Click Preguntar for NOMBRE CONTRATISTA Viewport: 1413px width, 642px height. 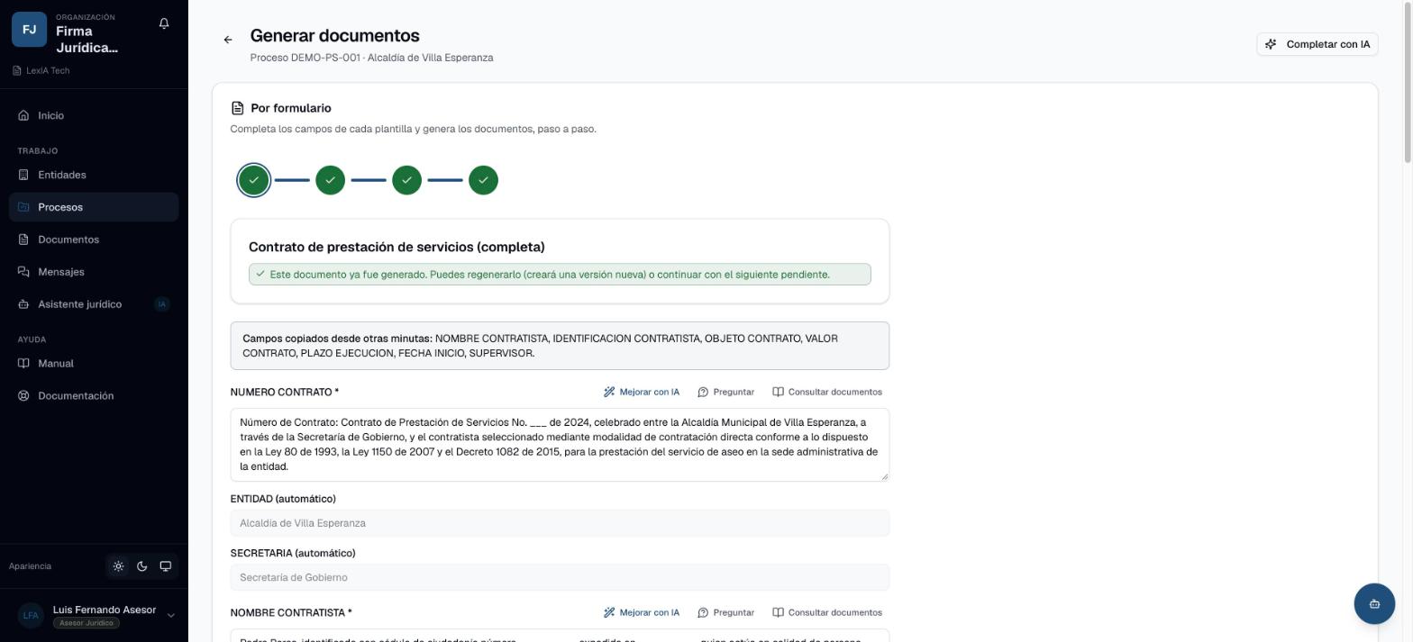click(x=726, y=613)
